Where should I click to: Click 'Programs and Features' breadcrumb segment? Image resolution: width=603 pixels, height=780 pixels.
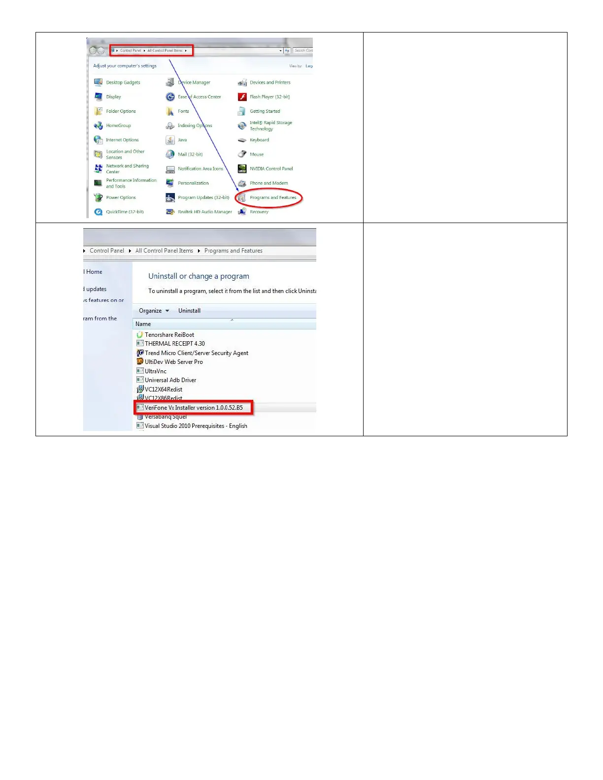click(x=234, y=251)
